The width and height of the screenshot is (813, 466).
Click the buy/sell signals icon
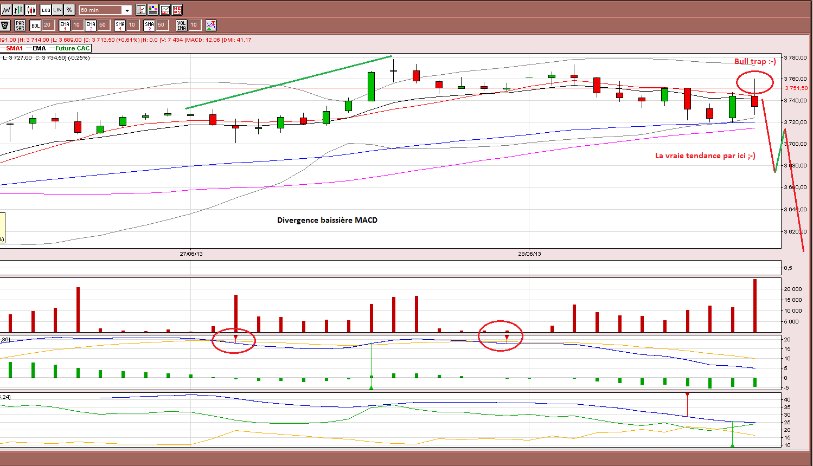pyautogui.click(x=211, y=25)
